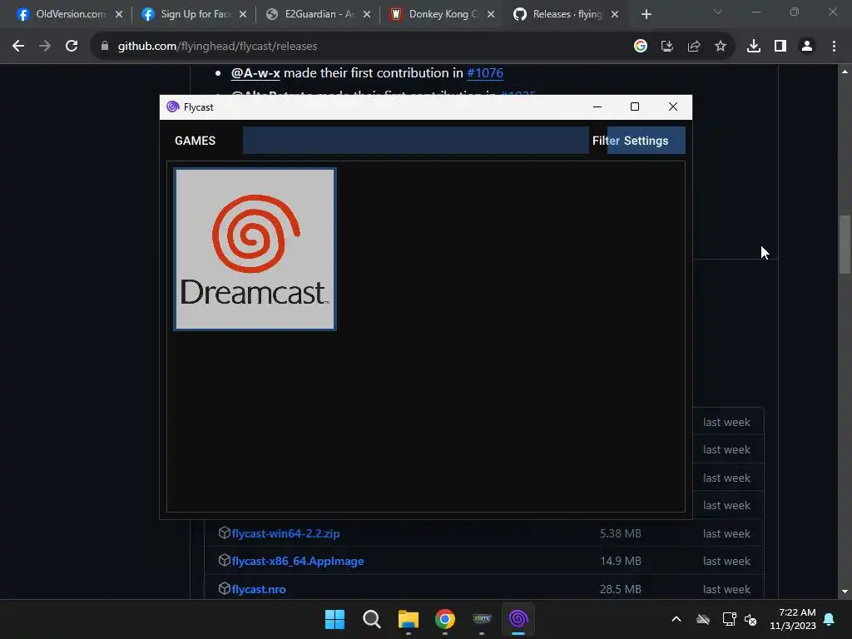Screen dimensions: 852x639
Task: Click the 14.9 MB size text
Action: pos(621,562)
